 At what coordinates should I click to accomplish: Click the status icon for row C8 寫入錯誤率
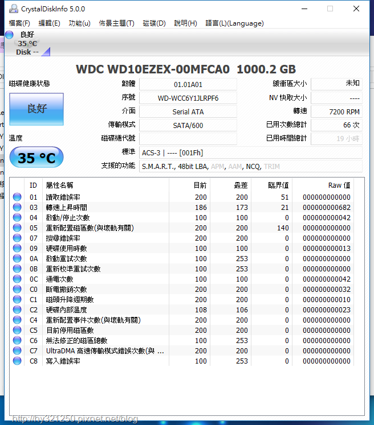pyautogui.click(x=17, y=361)
